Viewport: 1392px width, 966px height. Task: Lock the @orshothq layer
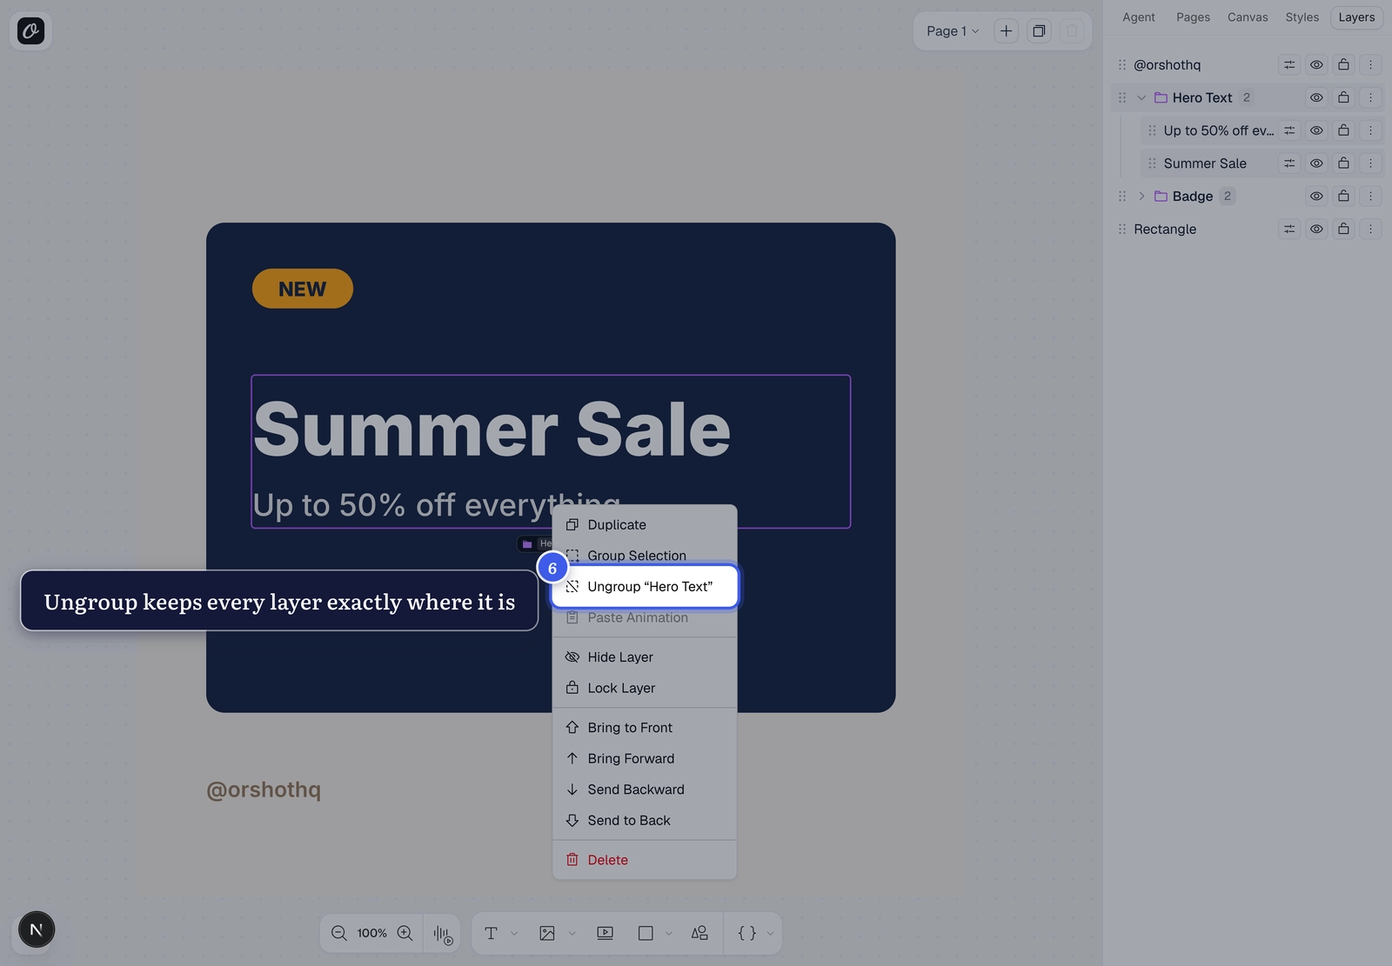(1343, 65)
